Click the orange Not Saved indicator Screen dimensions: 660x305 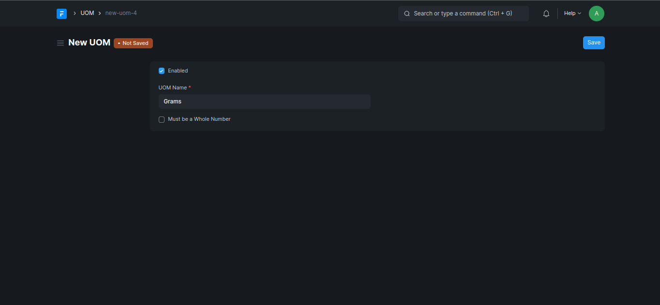133,43
